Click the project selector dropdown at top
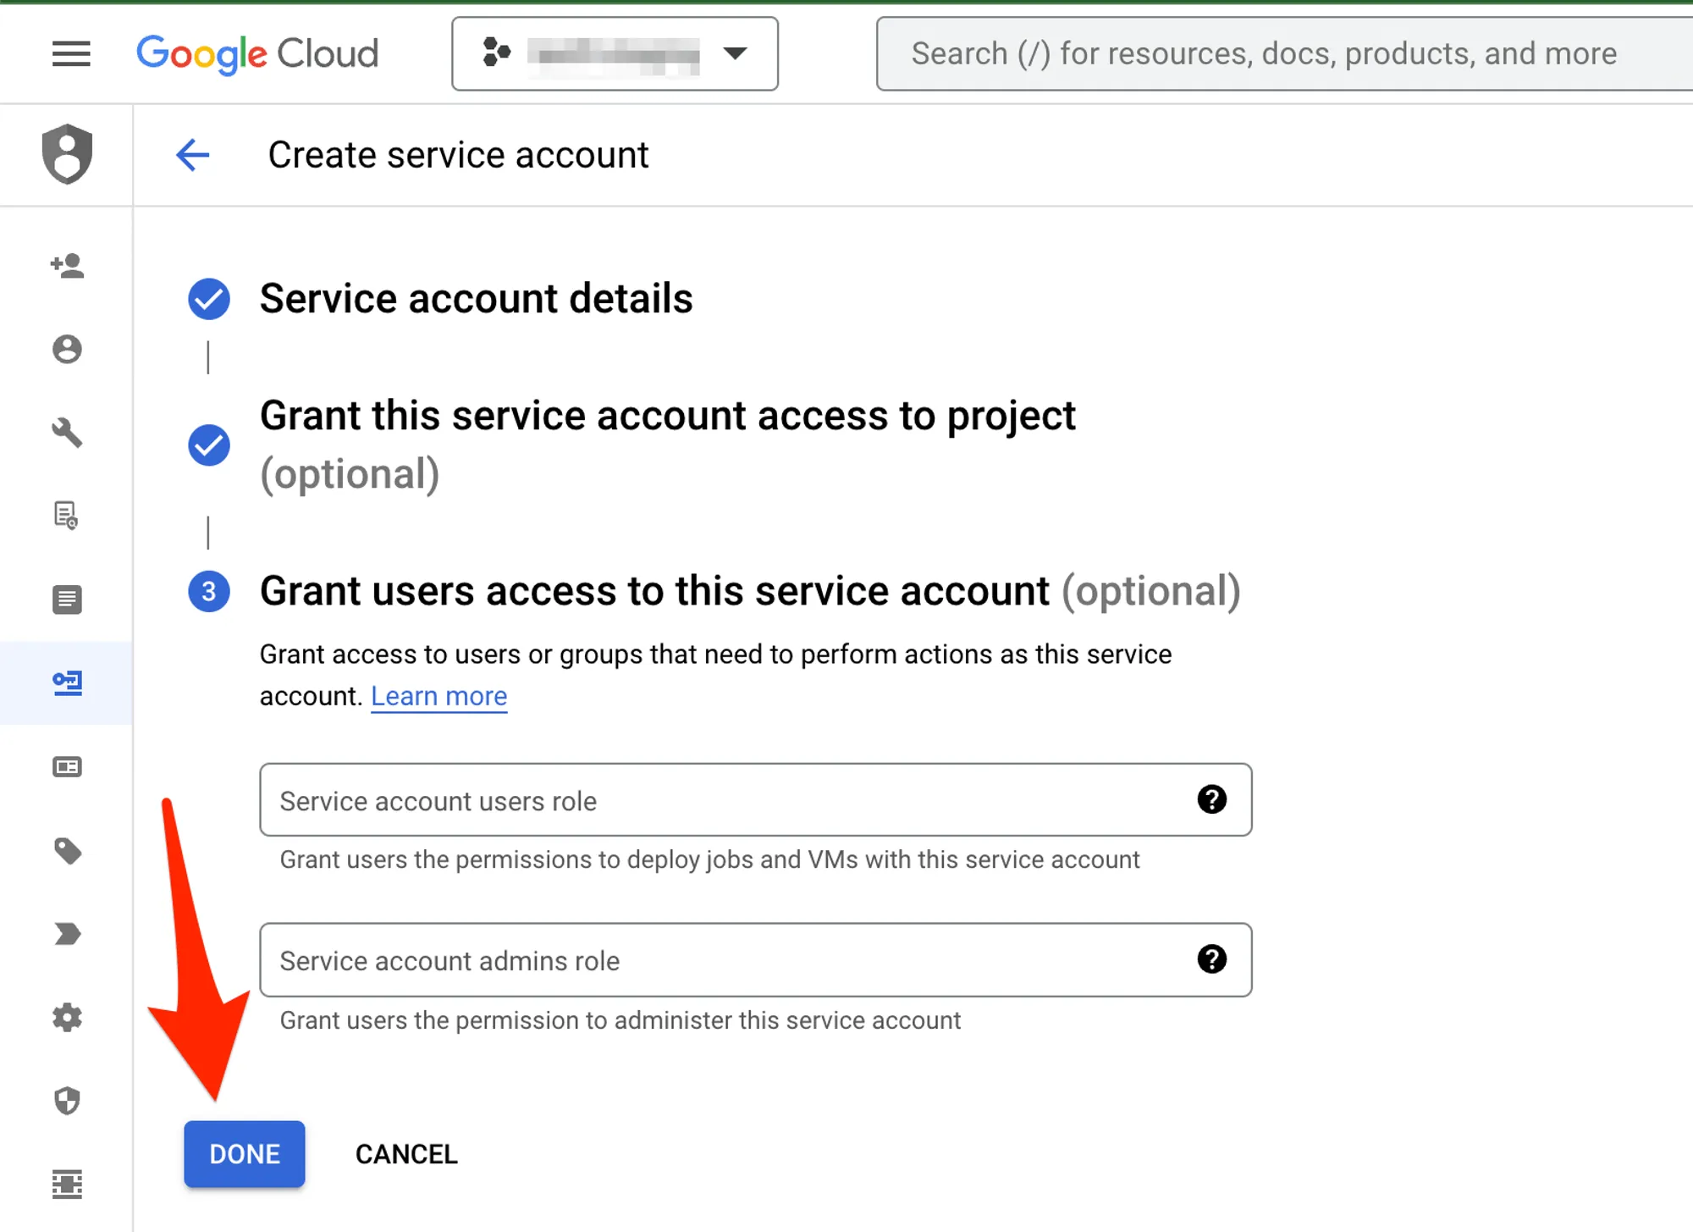Viewport: 1693px width, 1232px height. pos(614,54)
